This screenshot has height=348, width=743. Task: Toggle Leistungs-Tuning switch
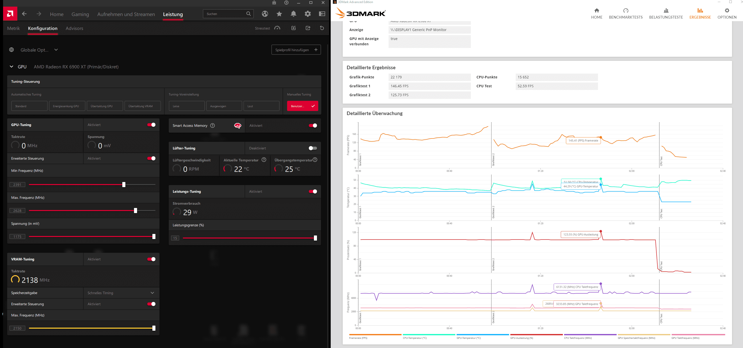point(313,192)
